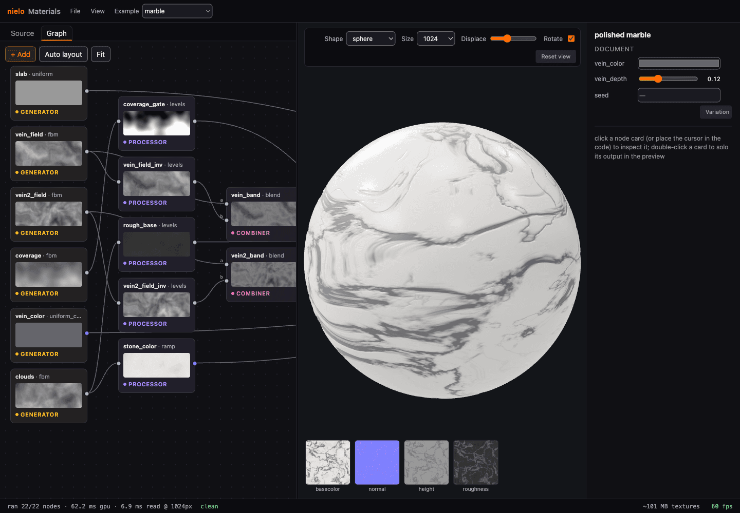This screenshot has height=513, width=740.
Task: Click the vein2_band input port a
Action: click(x=227, y=264)
